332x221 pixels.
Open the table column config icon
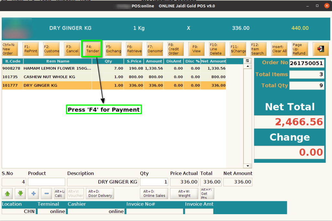(247, 61)
